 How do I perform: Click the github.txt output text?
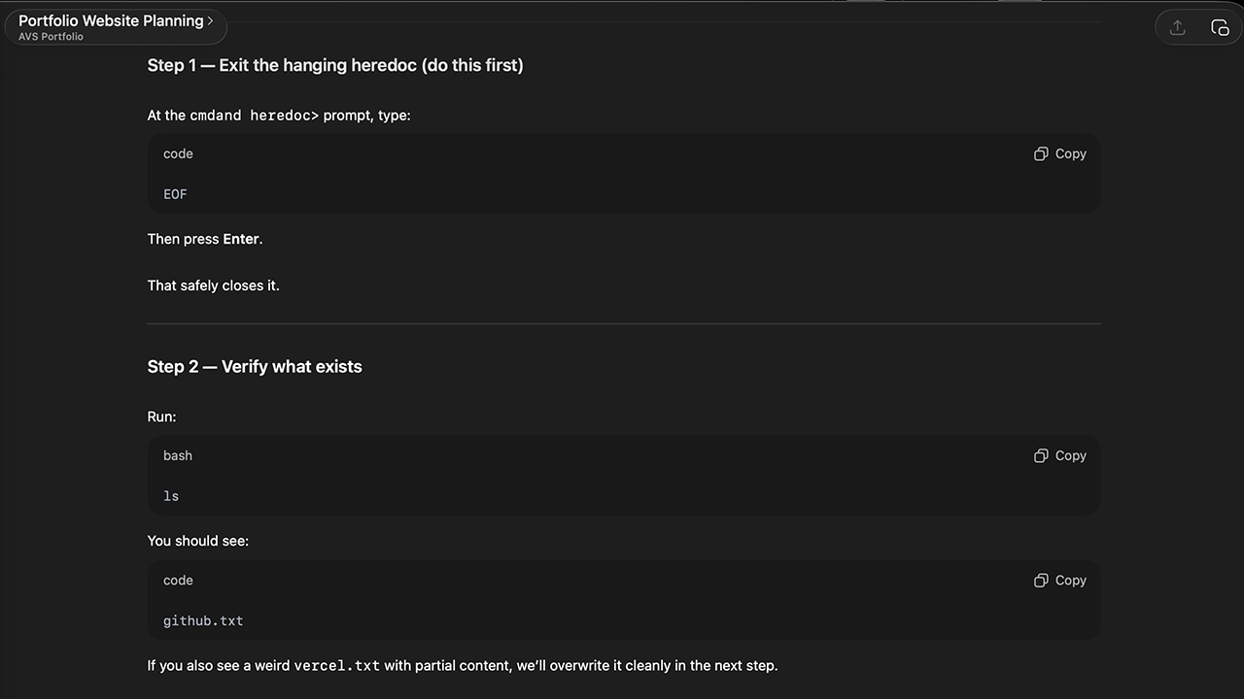pos(203,621)
